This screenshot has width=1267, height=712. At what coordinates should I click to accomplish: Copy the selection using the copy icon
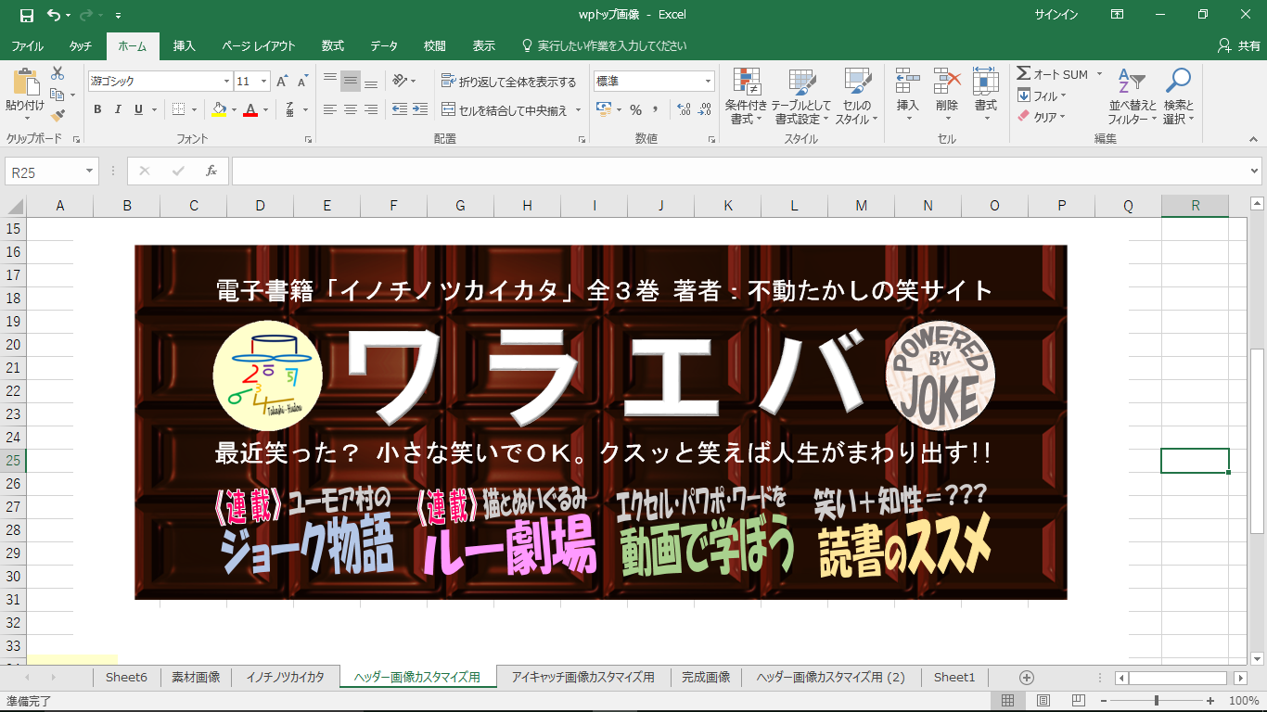[58, 95]
